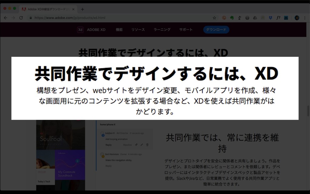
Task: Click the blue M extension icon
Action: [286, 18]
